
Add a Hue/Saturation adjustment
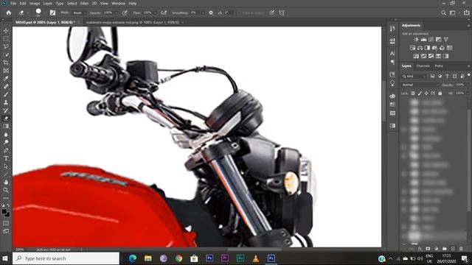pos(412,48)
